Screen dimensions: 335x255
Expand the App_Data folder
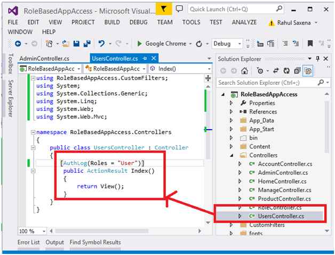pos(231,121)
